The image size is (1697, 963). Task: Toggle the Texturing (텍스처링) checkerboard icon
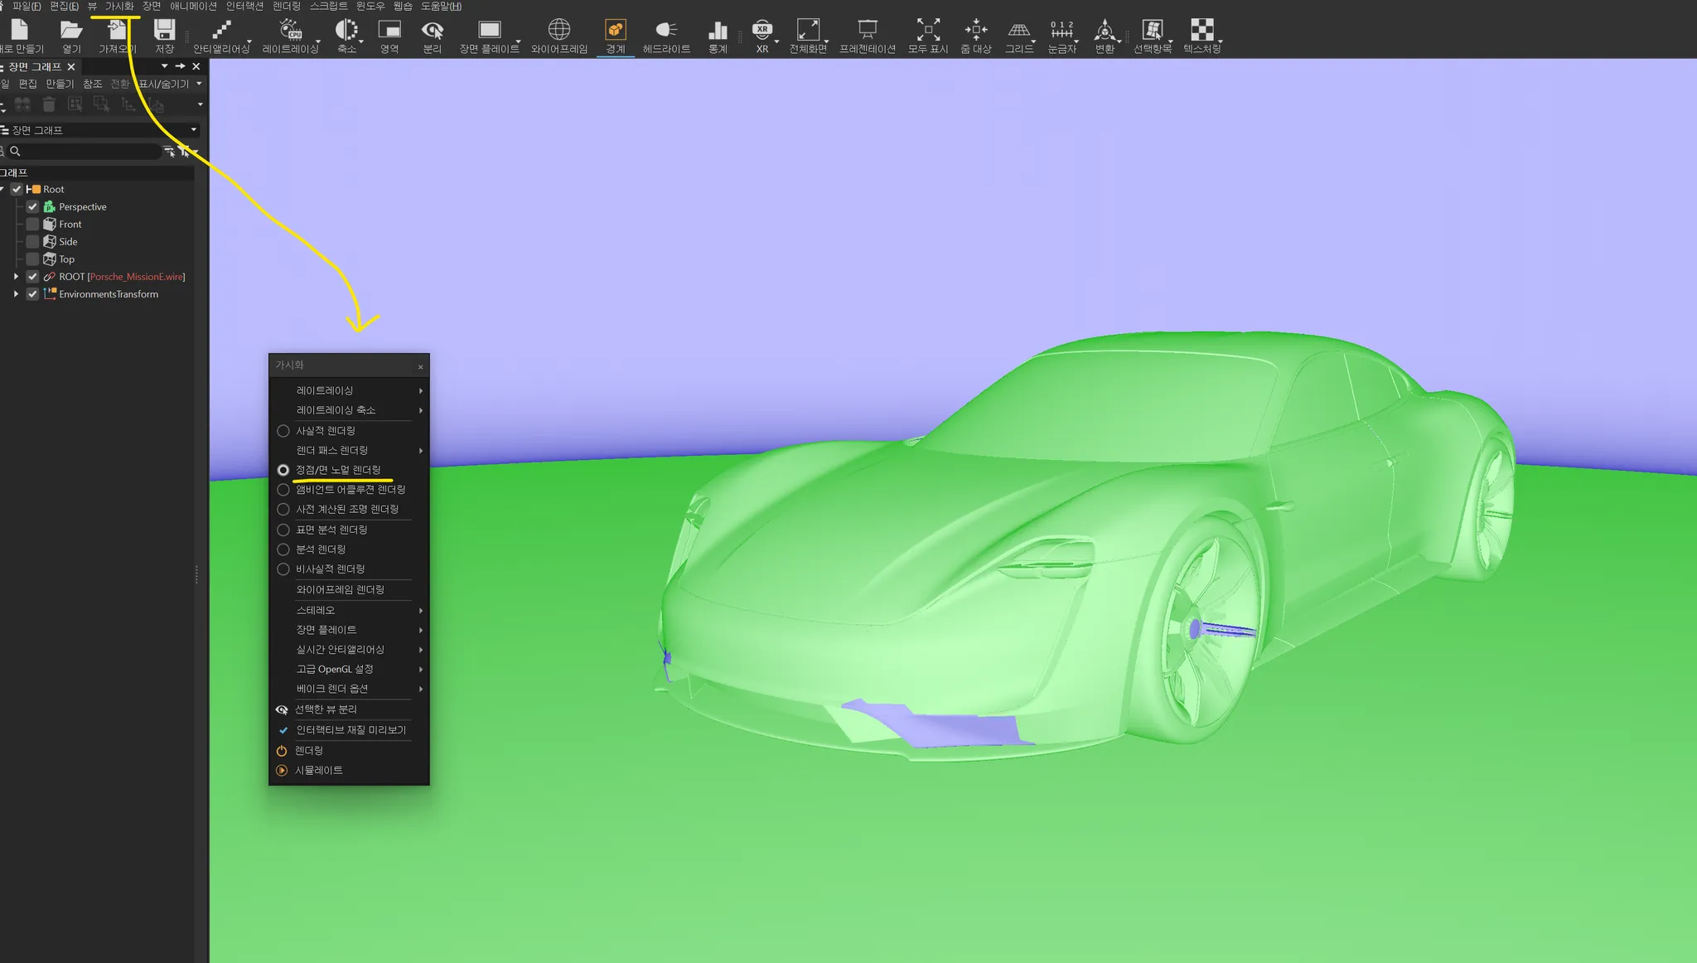(x=1201, y=30)
